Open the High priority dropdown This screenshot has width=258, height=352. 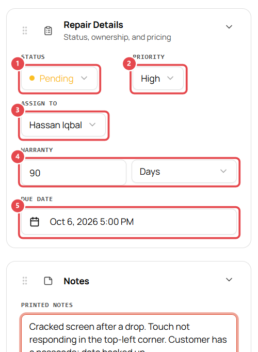pos(158,79)
